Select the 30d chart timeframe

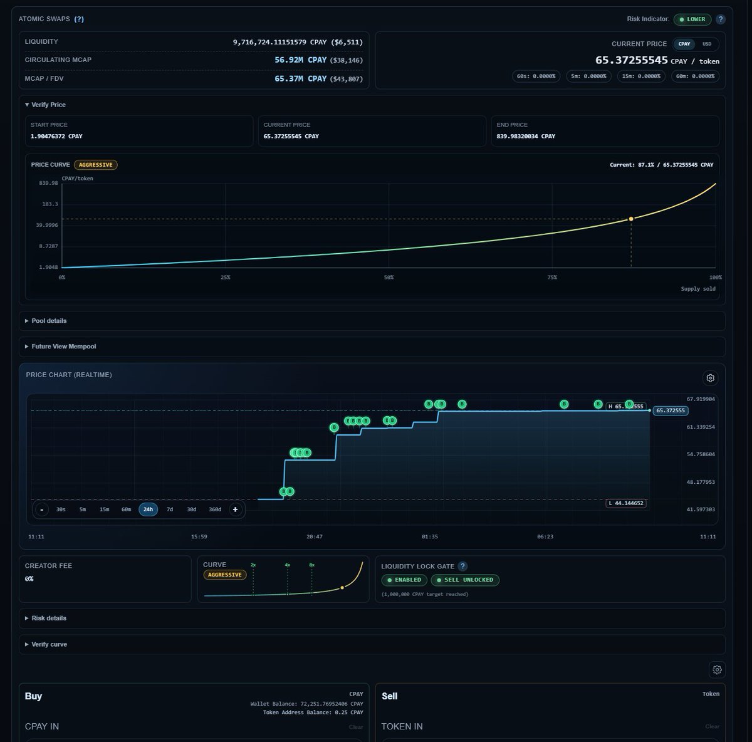click(x=192, y=509)
